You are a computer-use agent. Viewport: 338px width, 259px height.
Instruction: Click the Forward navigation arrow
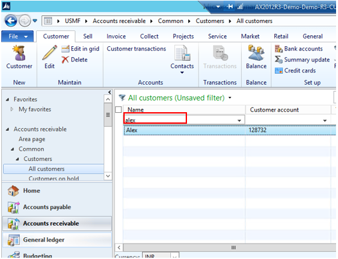[x=24, y=21]
